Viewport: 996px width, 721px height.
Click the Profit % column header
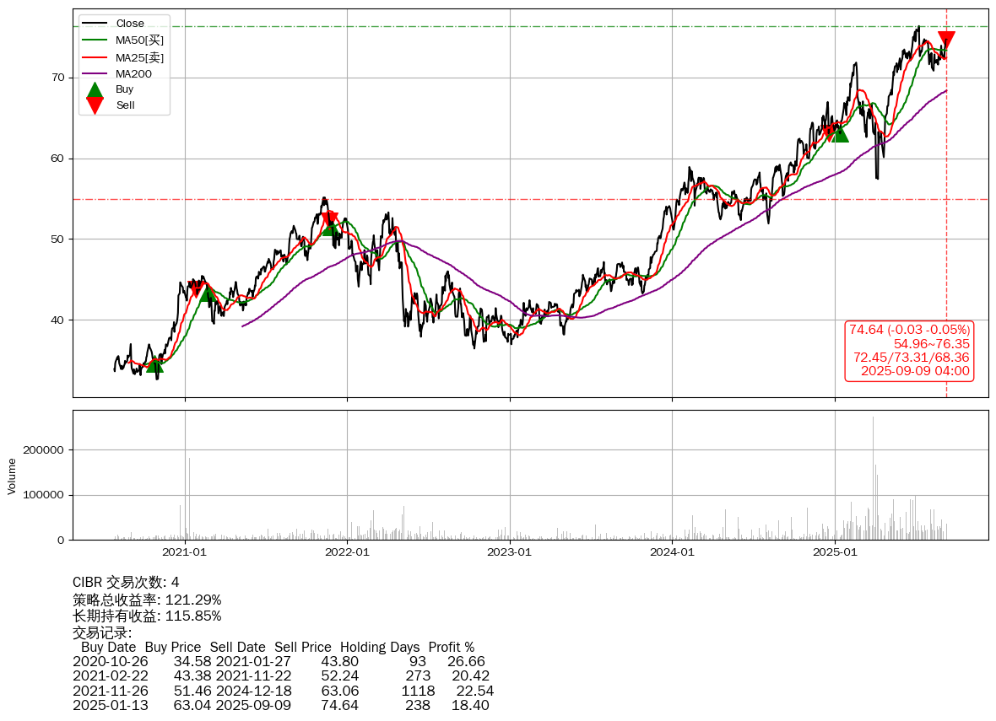point(451,648)
